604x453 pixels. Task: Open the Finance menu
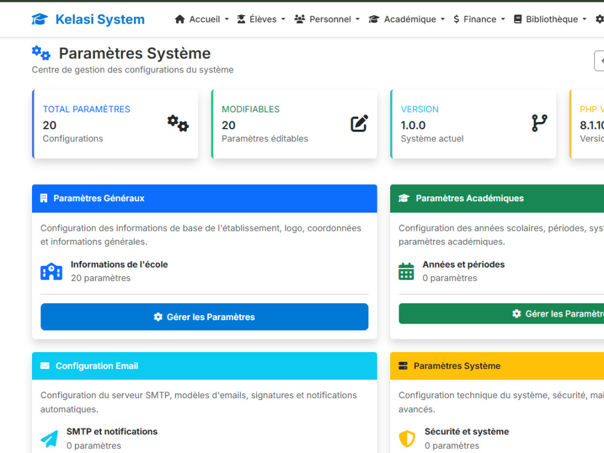(479, 19)
